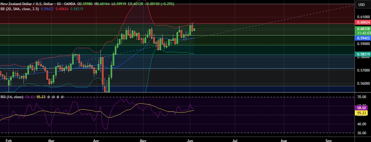The height and width of the screenshot is (142, 371).
Task: Click the 70.00 RSI scale tick
Action: [362, 97]
